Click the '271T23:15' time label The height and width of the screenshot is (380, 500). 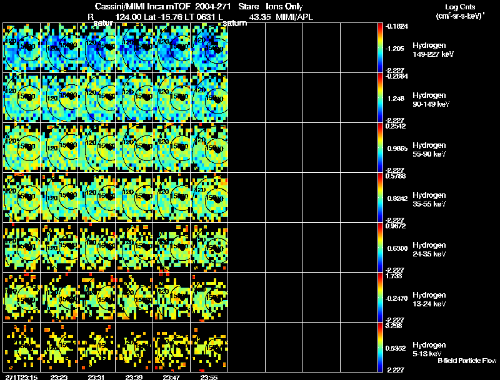[x=21, y=378]
